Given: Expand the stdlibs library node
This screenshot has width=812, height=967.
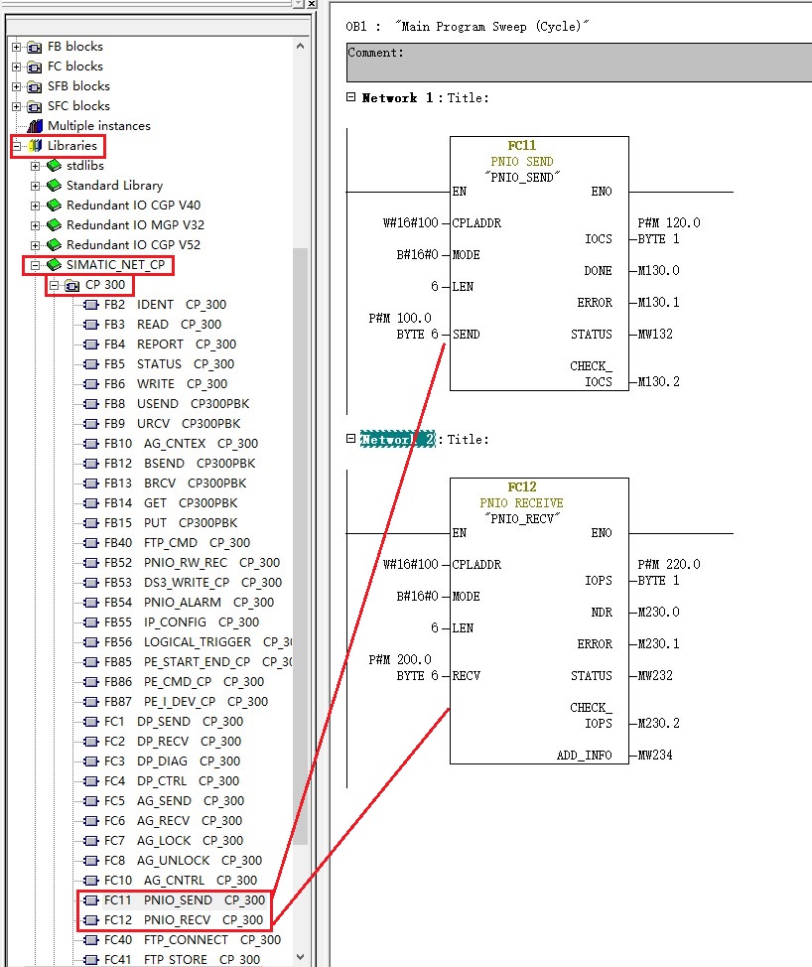Looking at the screenshot, I should 35,166.
